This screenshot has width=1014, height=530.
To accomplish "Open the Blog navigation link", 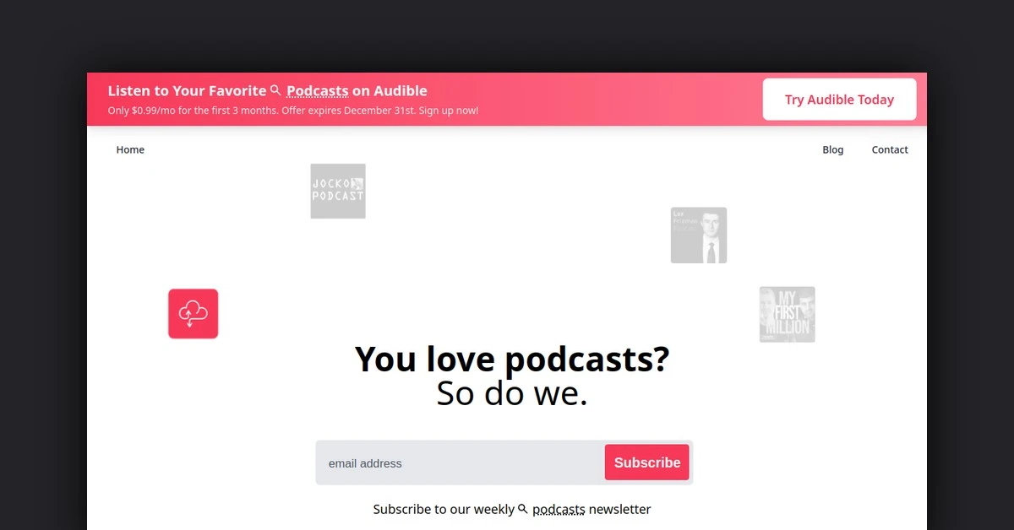I will tap(832, 150).
